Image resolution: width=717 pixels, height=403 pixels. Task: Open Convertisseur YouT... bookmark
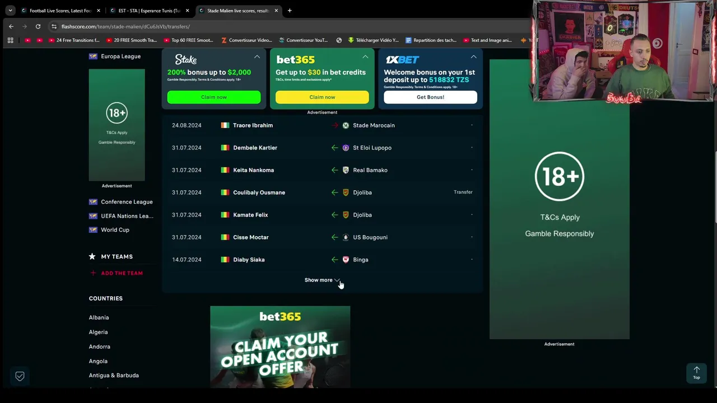(x=303, y=40)
